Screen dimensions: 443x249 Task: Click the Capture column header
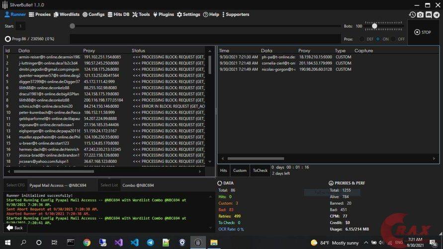click(363, 51)
